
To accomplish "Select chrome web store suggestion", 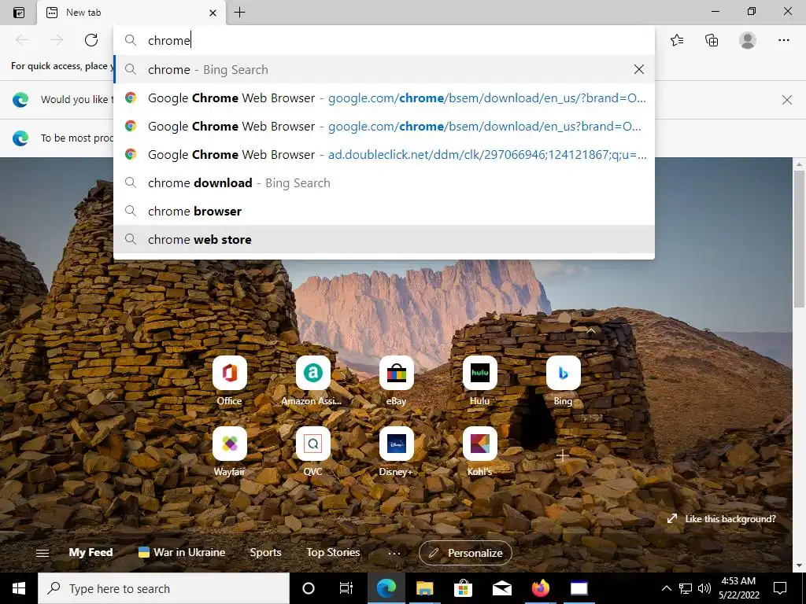I will 384,239.
